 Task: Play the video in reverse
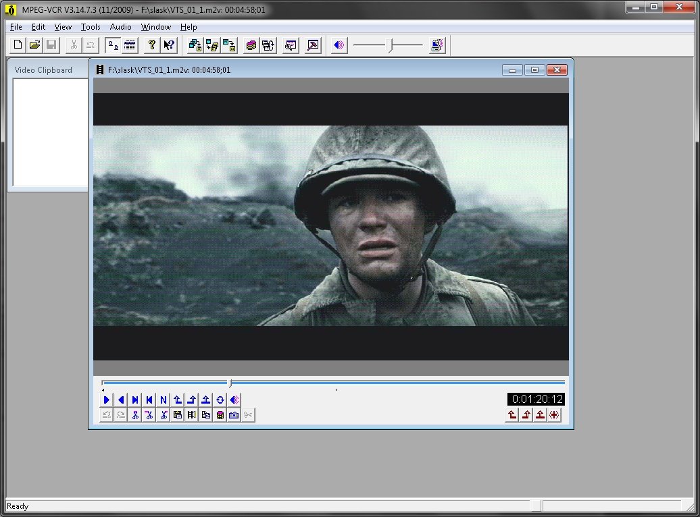(121, 400)
